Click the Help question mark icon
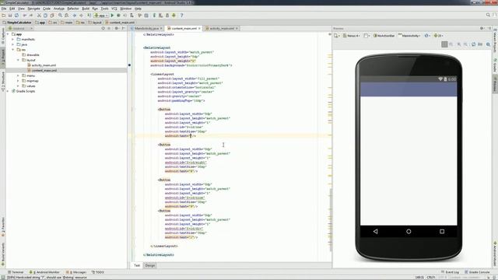498x280 pixels. tap(181, 16)
